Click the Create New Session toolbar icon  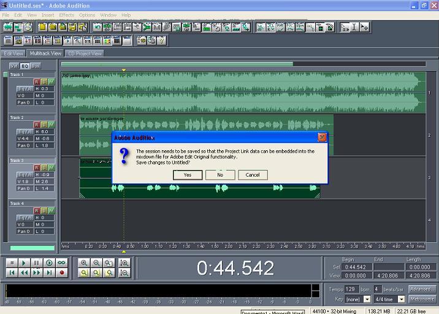42,27
